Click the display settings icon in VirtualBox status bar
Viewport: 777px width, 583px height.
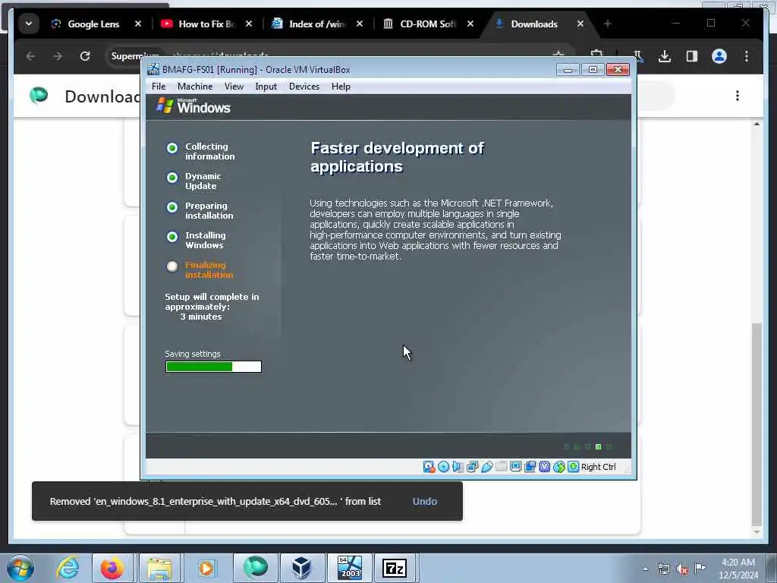click(x=516, y=467)
